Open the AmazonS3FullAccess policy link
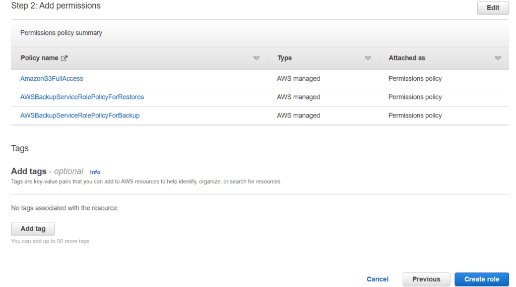The width and height of the screenshot is (516, 287). coord(51,79)
